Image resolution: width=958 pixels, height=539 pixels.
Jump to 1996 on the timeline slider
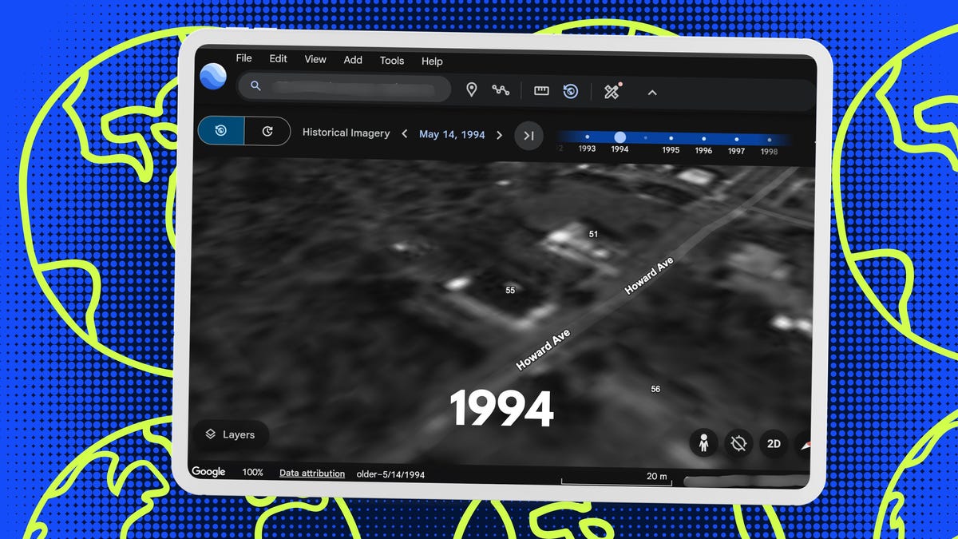click(703, 139)
